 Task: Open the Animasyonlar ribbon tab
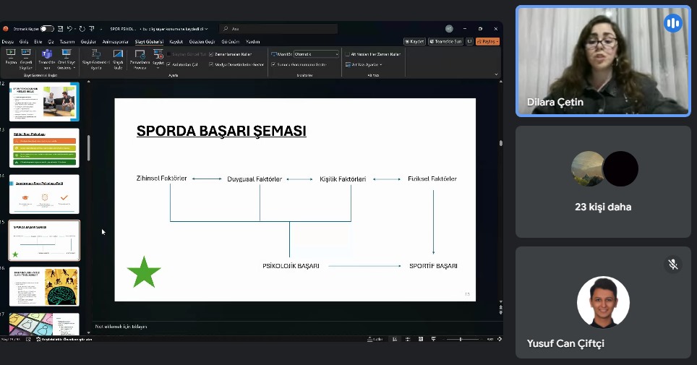(115, 42)
